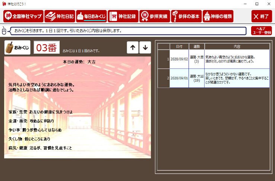
Task: Click the down arrow button
Action: [145, 47]
